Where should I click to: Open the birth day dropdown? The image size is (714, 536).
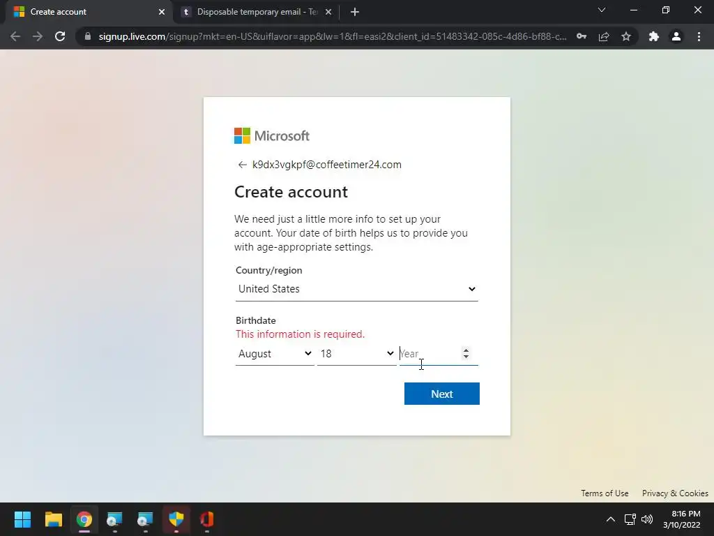click(x=356, y=354)
